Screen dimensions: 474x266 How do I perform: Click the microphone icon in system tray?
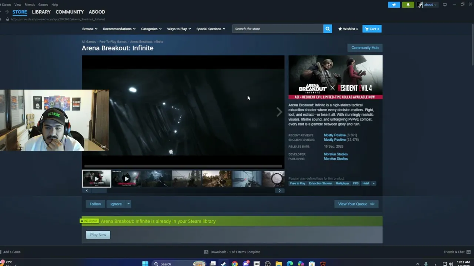tap(426, 264)
